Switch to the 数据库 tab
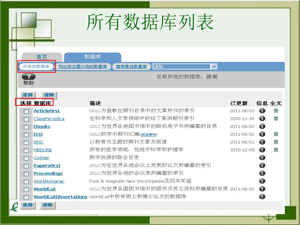 [92, 57]
